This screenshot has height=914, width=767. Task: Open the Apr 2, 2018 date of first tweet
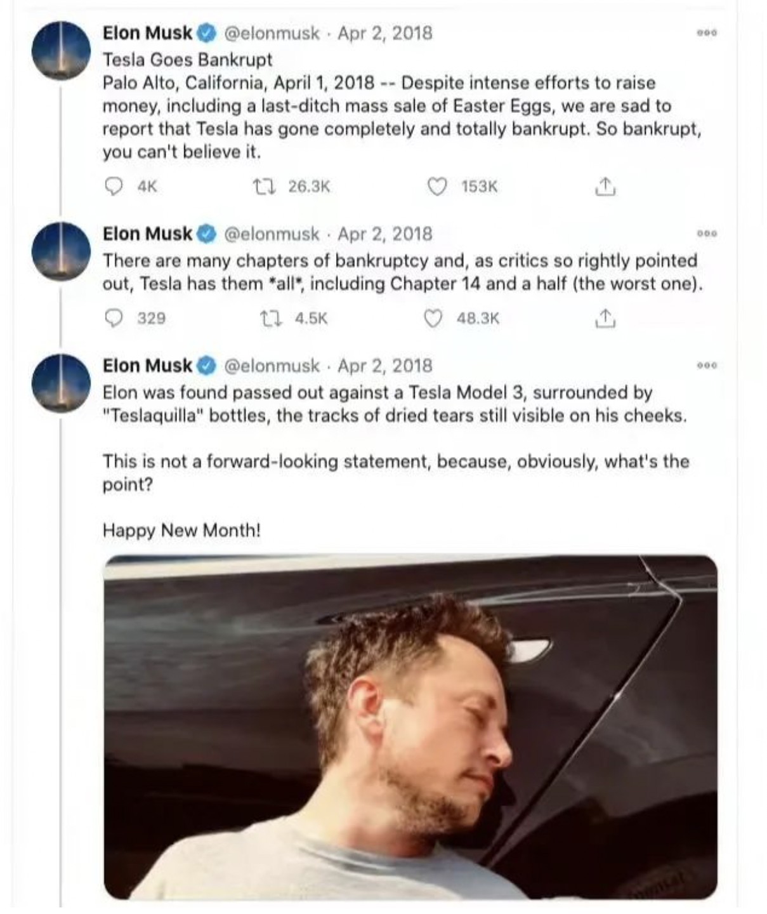click(x=384, y=33)
